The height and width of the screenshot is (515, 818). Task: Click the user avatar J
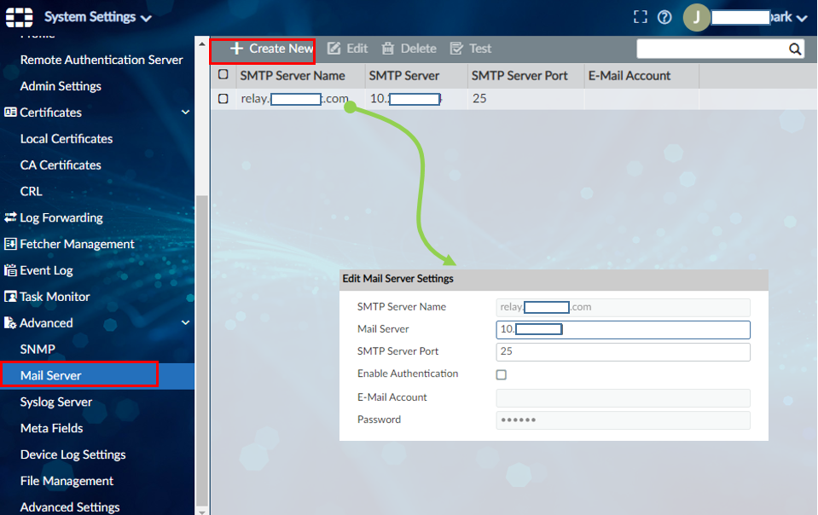click(696, 17)
